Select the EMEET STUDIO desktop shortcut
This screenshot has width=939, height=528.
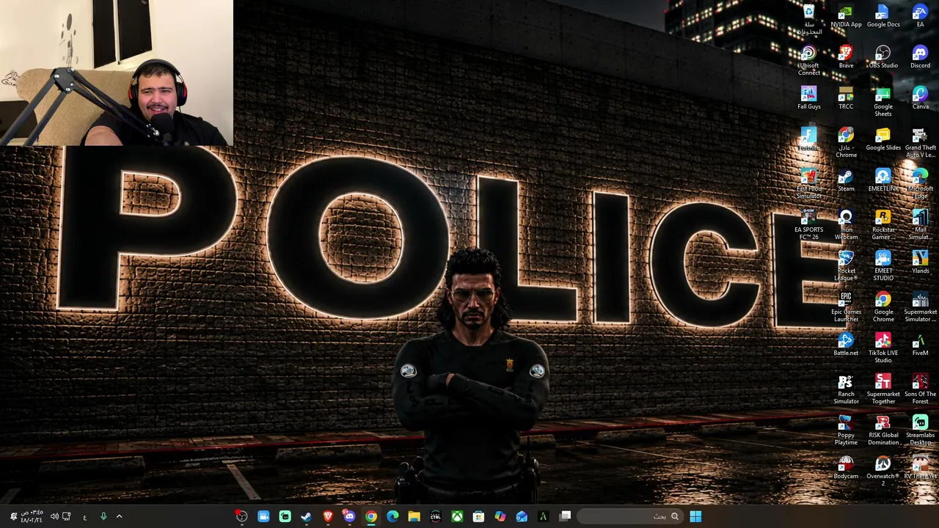883,266
